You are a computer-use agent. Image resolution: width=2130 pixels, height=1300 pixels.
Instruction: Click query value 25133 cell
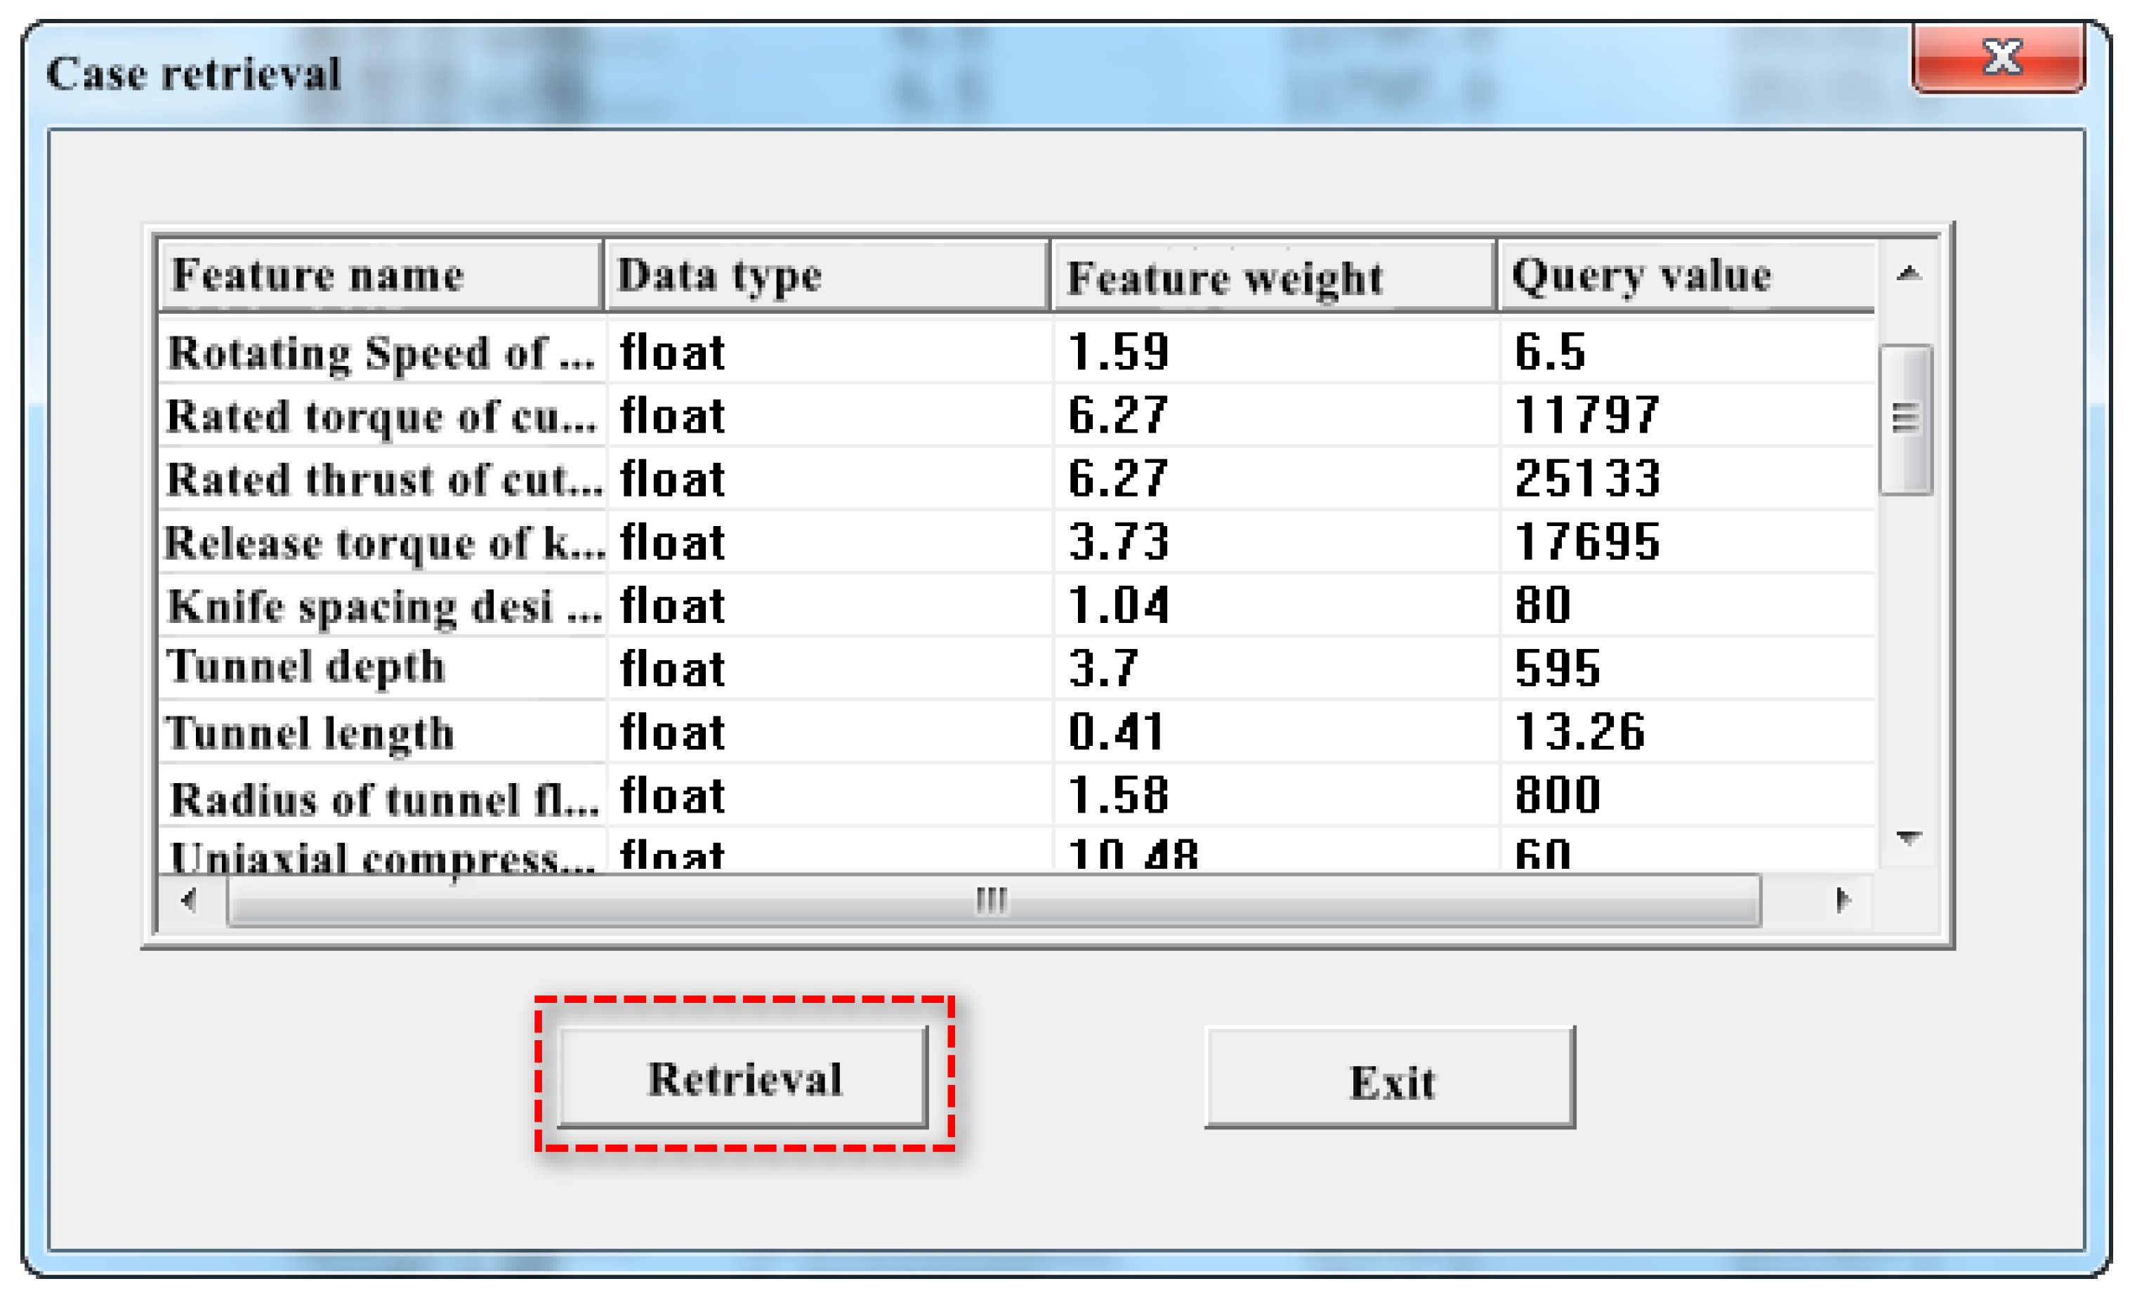[x=1587, y=479]
